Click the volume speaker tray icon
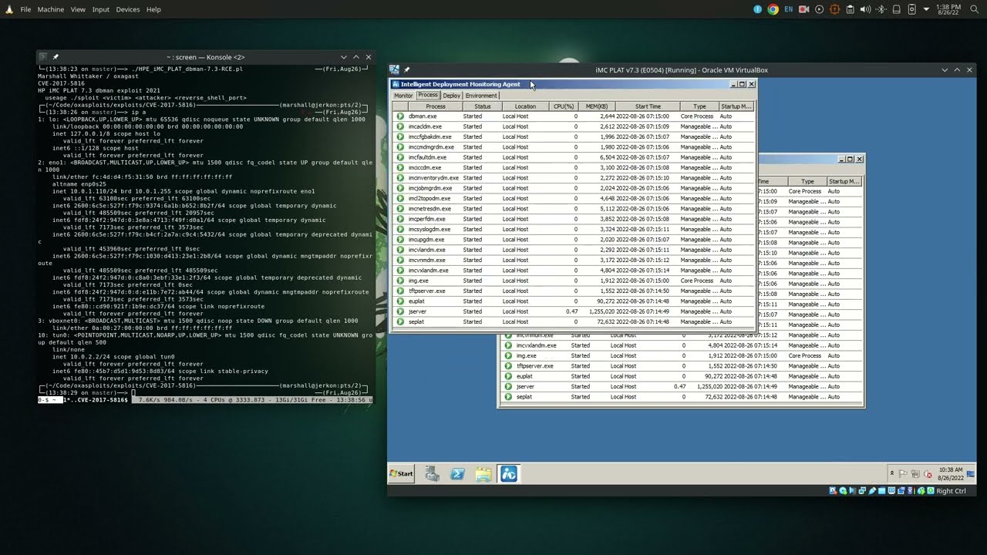 (x=865, y=9)
